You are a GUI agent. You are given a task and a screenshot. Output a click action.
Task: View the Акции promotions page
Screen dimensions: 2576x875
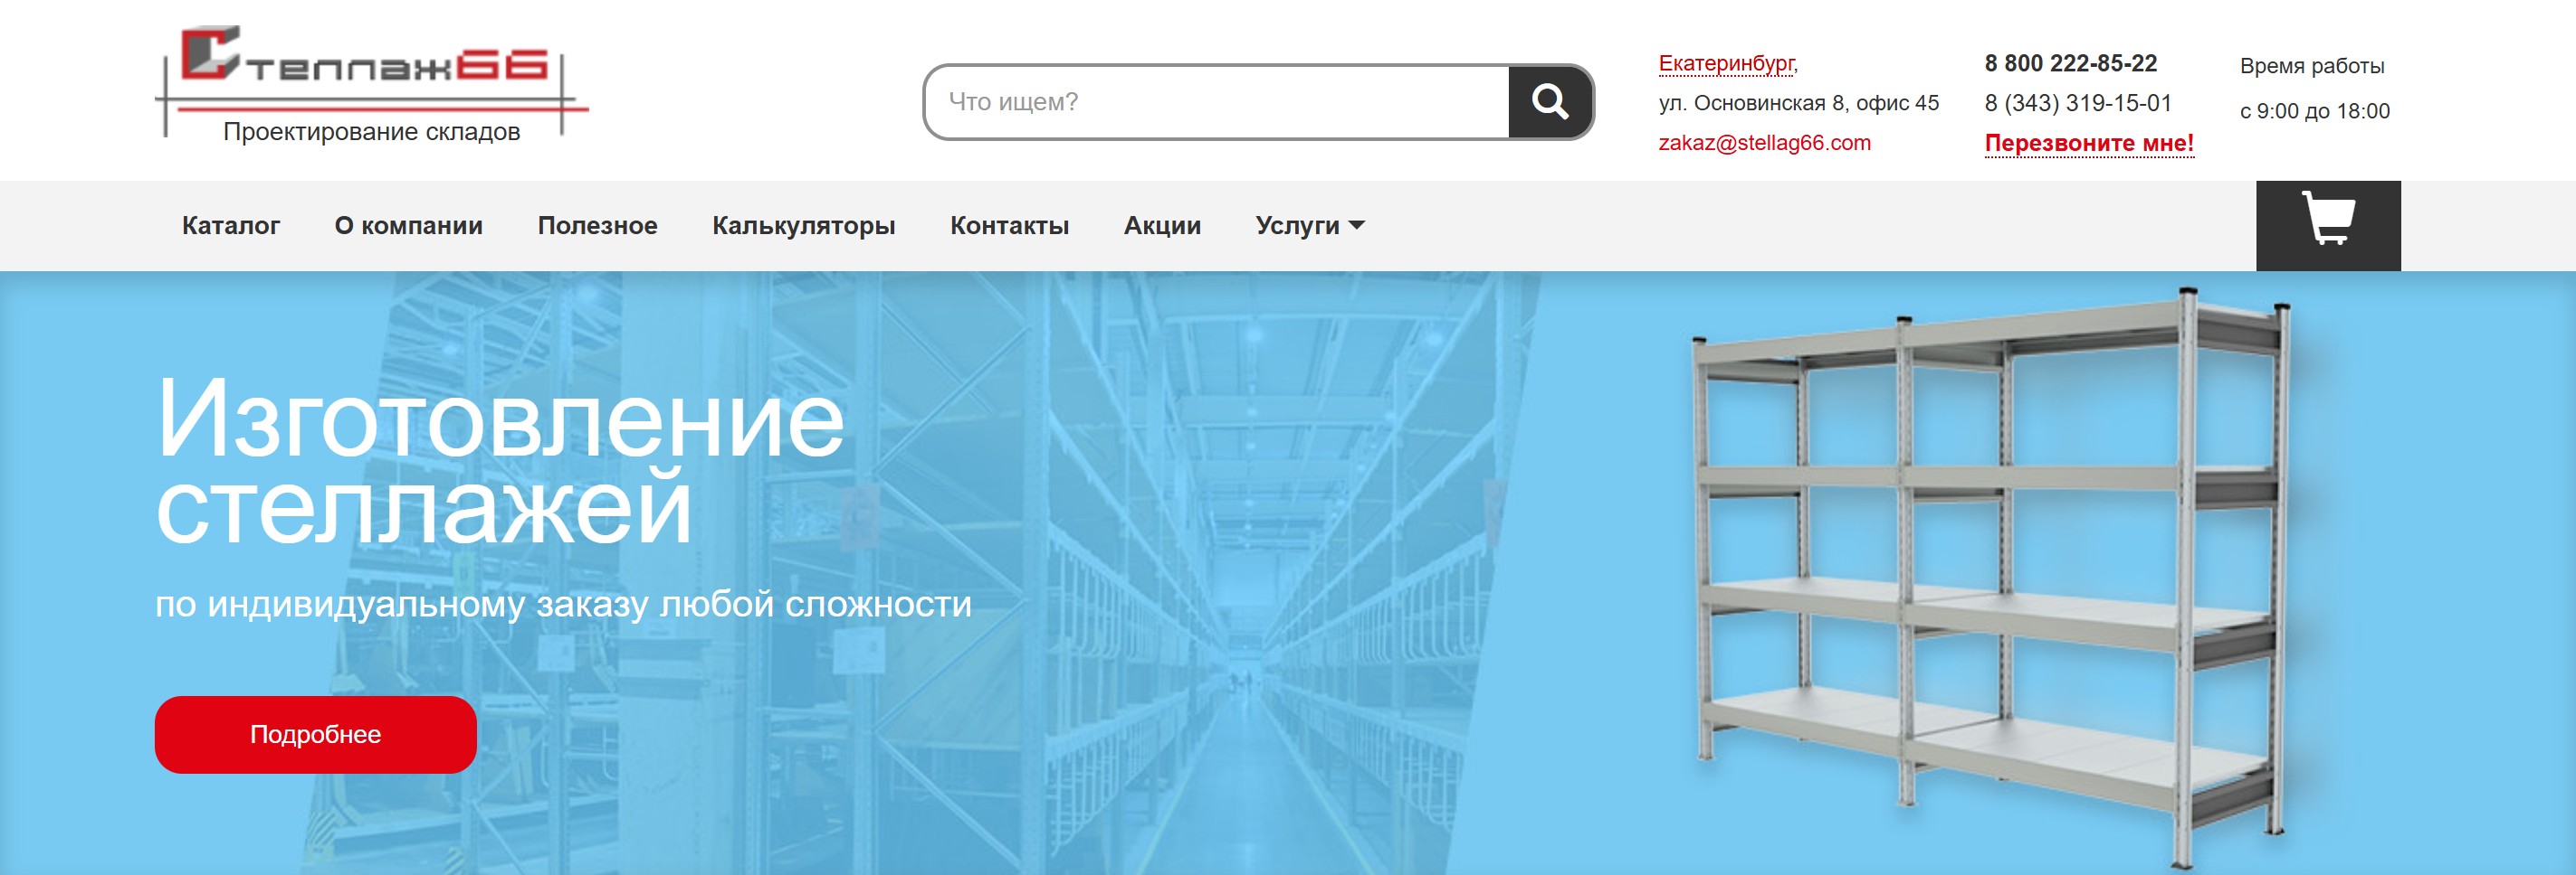click(1162, 226)
